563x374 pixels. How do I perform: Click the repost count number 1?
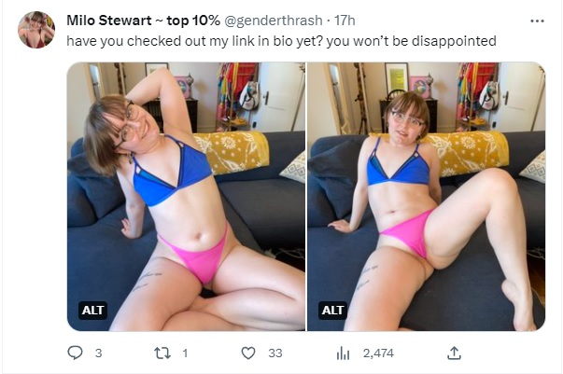point(185,353)
